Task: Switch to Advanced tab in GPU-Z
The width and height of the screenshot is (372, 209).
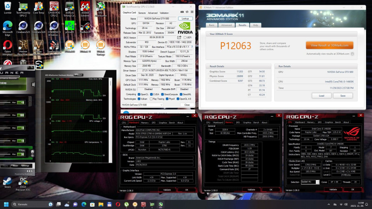Action: click(x=153, y=13)
